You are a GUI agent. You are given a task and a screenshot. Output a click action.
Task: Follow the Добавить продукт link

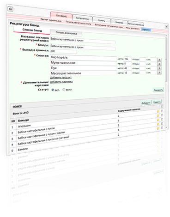(x=61, y=78)
